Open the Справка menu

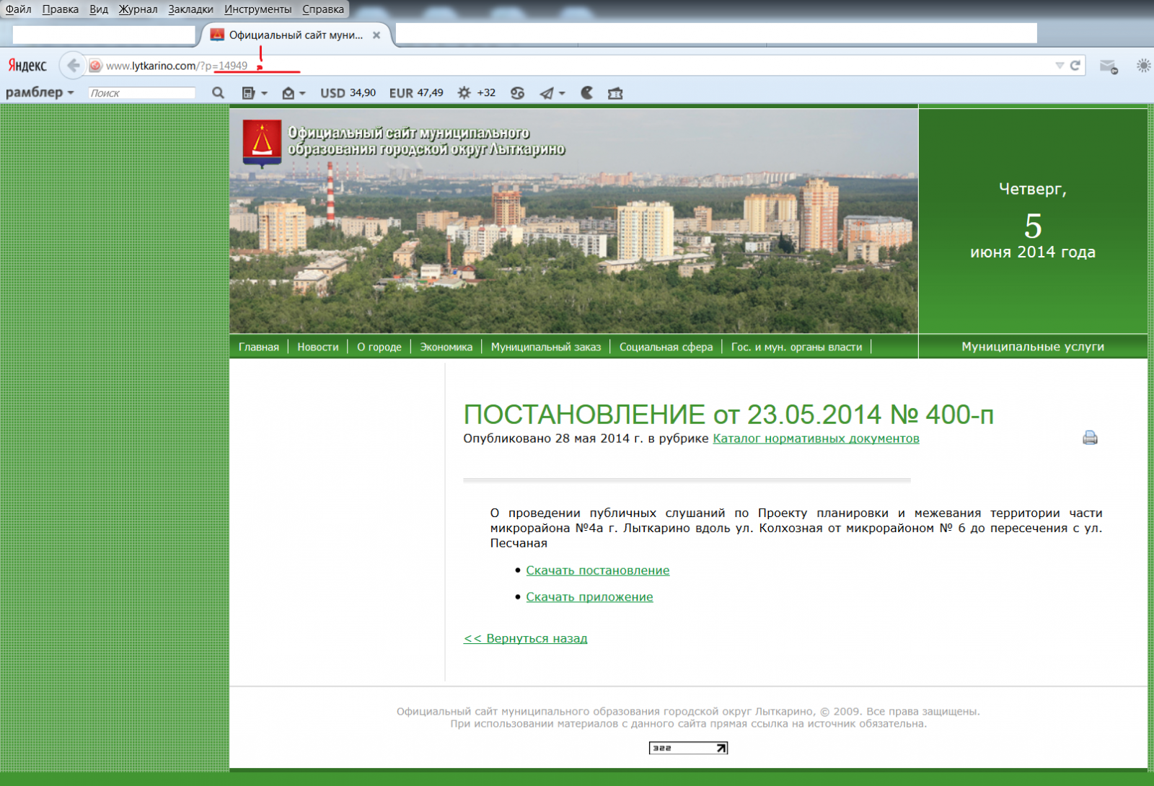coord(323,9)
